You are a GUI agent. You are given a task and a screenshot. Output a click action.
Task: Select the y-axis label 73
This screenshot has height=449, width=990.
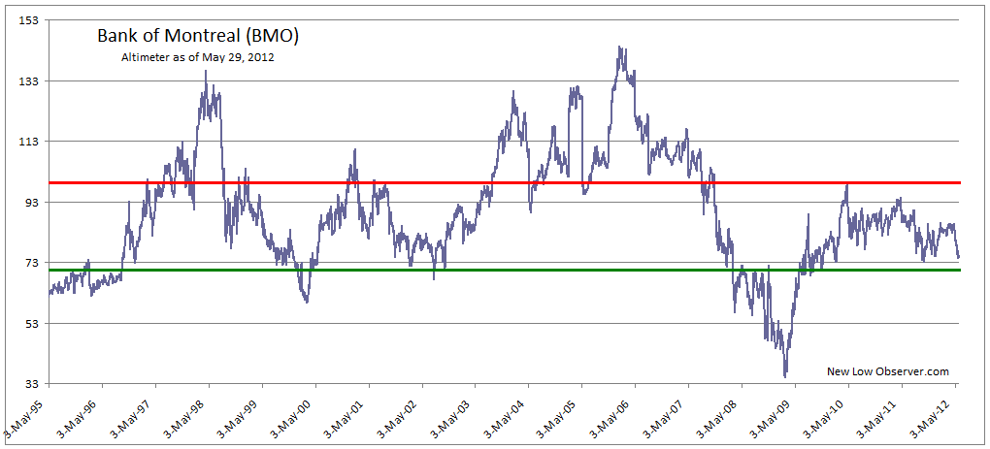(34, 263)
